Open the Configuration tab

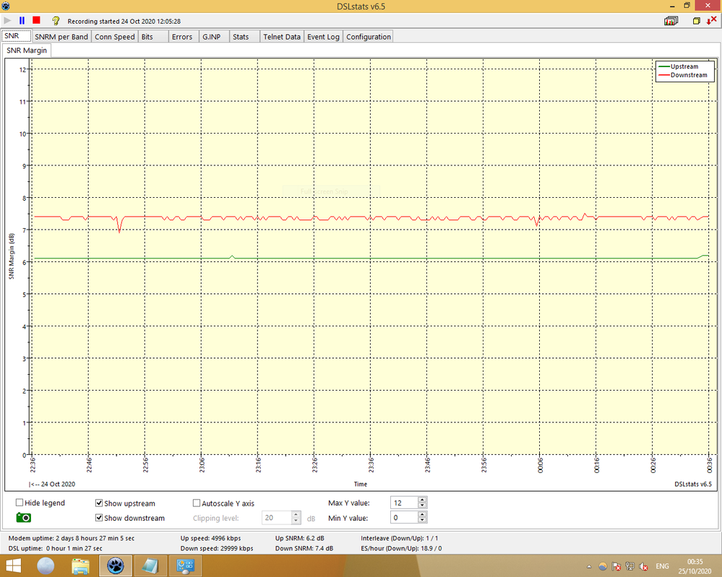369,37
